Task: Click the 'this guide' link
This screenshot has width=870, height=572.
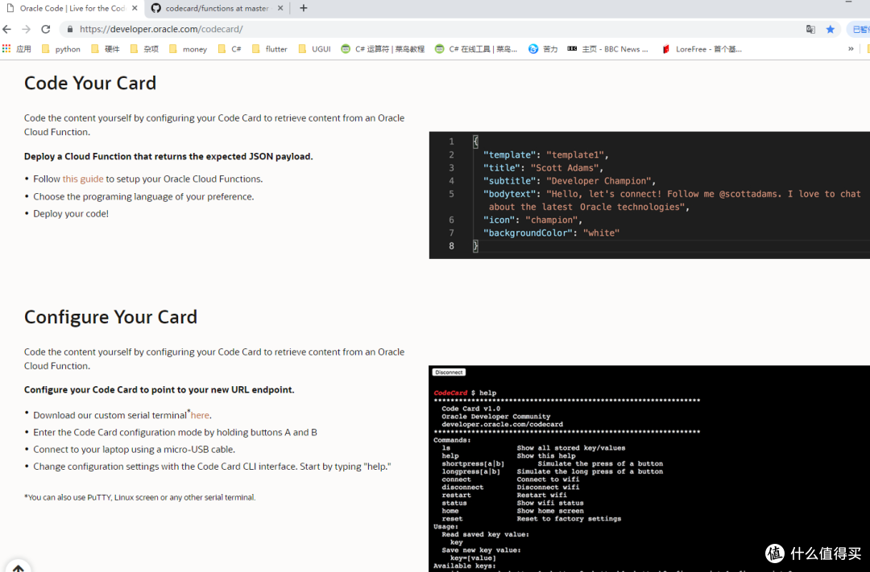Action: (83, 179)
